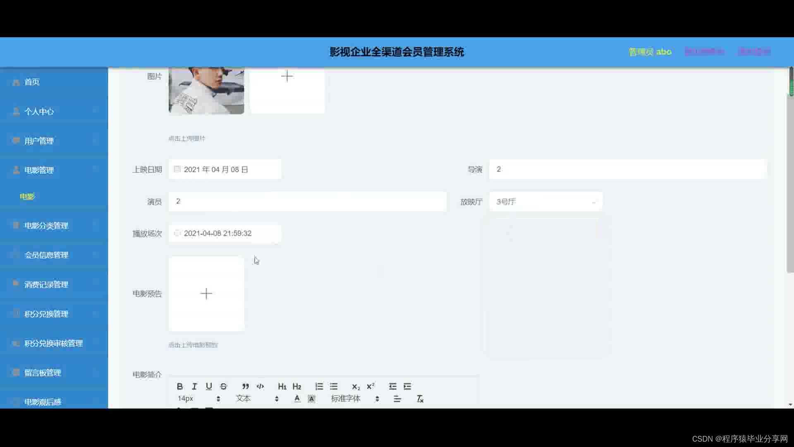
Task: Apply strikethrough formatting
Action: click(224, 386)
